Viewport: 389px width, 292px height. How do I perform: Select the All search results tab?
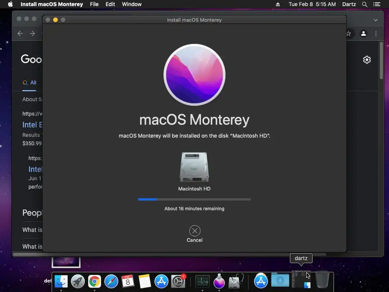pos(29,83)
